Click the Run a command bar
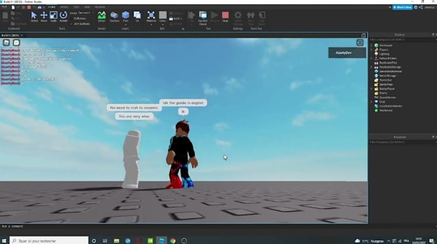 (x=184, y=226)
